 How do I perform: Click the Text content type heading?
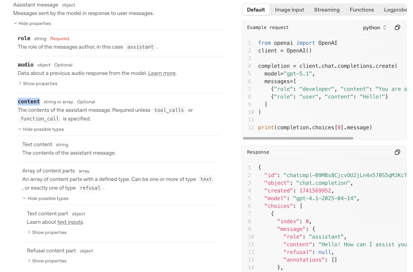[x=37, y=145]
